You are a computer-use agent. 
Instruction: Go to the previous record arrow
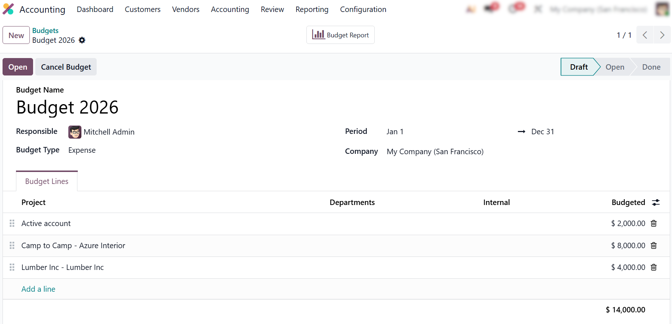(x=645, y=35)
